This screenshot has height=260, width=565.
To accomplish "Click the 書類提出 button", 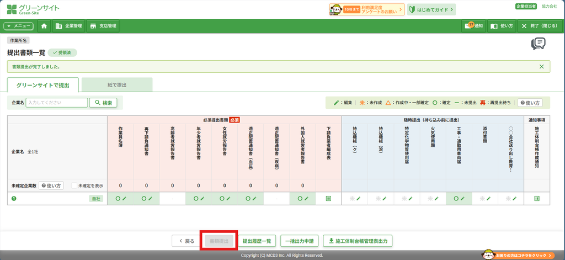I will 219,241.
